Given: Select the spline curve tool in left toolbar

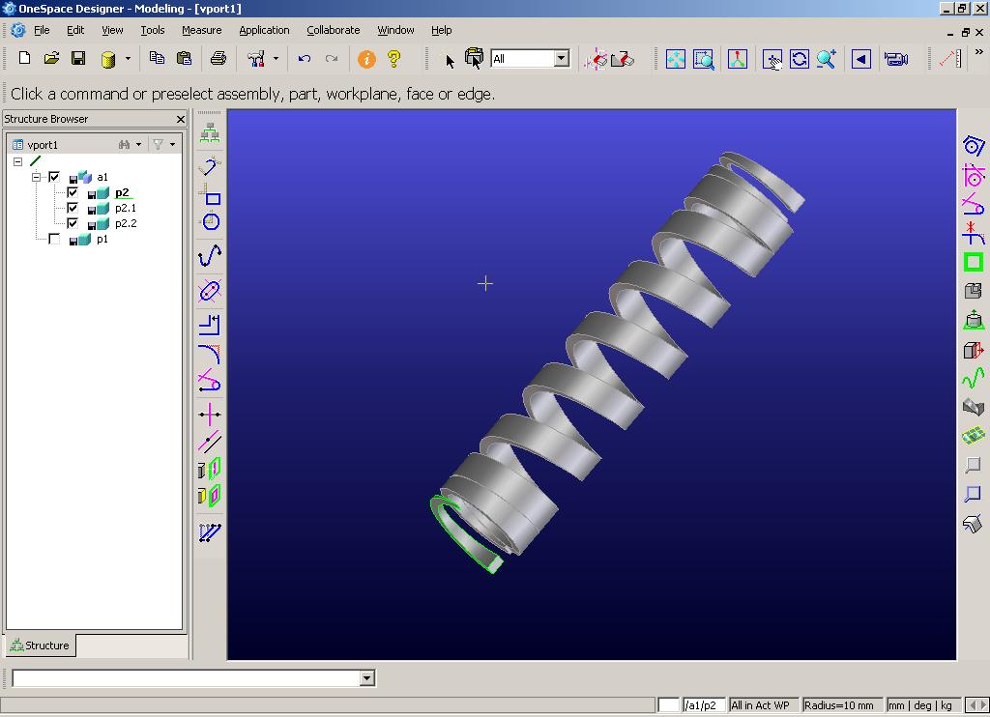Looking at the screenshot, I should [x=210, y=256].
